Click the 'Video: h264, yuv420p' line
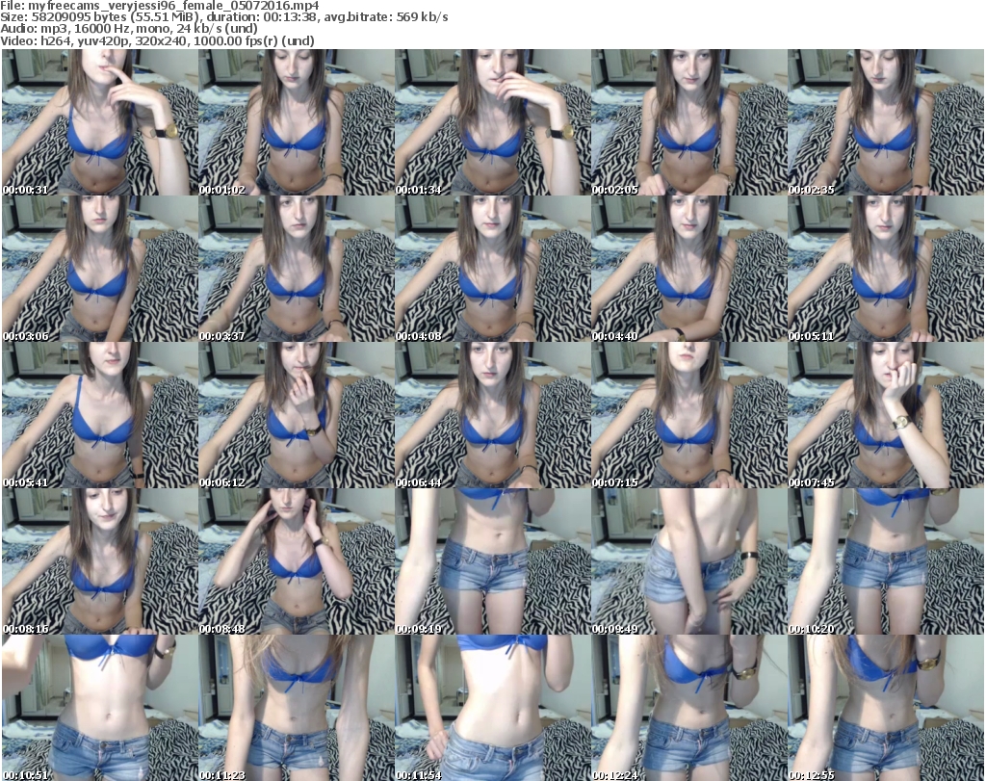986x781 pixels. click(157, 40)
